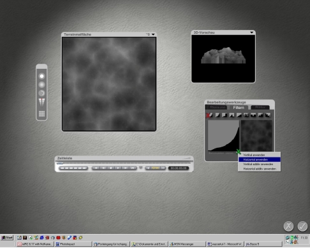Image resolution: width=310 pixels, height=248 pixels.
Task: Stop animation playback in Zeitleiste
Action: pos(111,168)
